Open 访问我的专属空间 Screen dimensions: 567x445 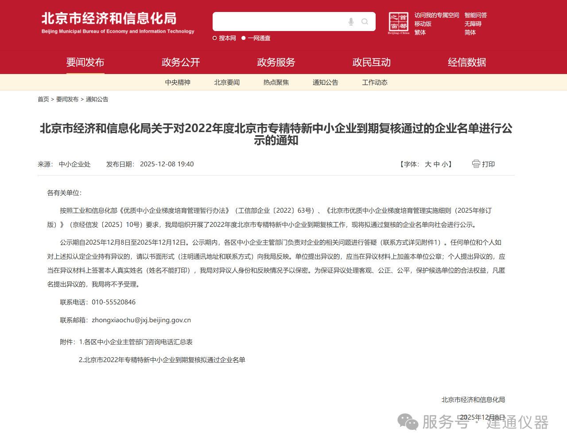point(437,15)
